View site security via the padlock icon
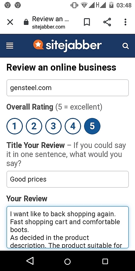This screenshot has width=135, height=271. click(x=26, y=22)
